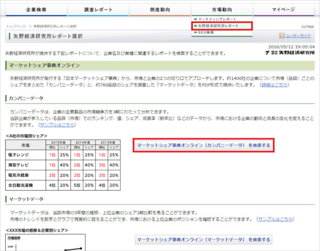Open the カンパニーデータ サンプルはこちら link
The height and width of the screenshot is (251, 320).
[57, 125]
